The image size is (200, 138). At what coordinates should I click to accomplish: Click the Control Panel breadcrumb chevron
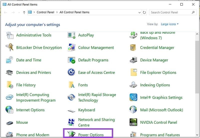[57, 12]
